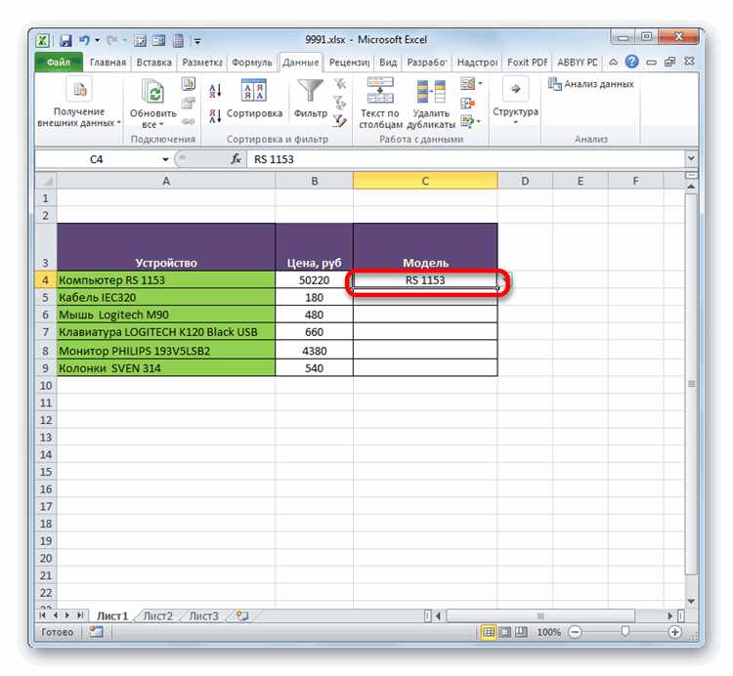The image size is (733, 676).
Task: Click the formula bar containing RS 1153
Action: coord(465,159)
